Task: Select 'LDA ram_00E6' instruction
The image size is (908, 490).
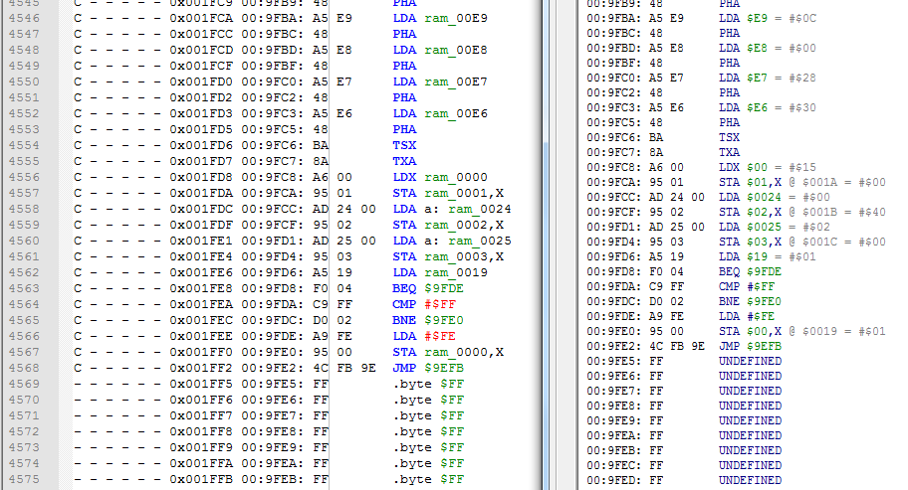Action: point(440,114)
